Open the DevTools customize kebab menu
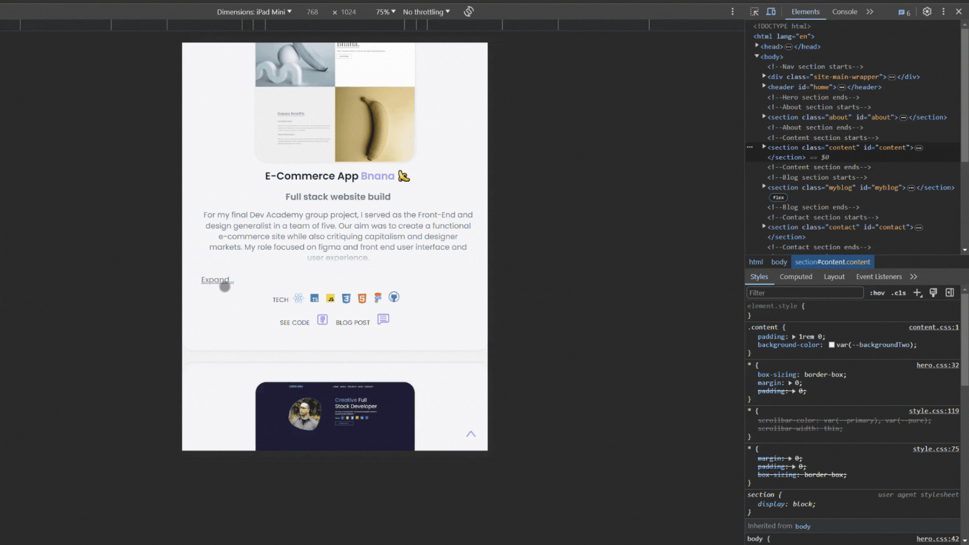Image resolution: width=969 pixels, height=545 pixels. coord(943,12)
